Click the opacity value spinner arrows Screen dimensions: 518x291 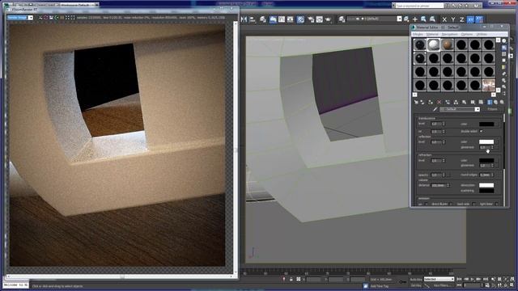(x=444, y=175)
